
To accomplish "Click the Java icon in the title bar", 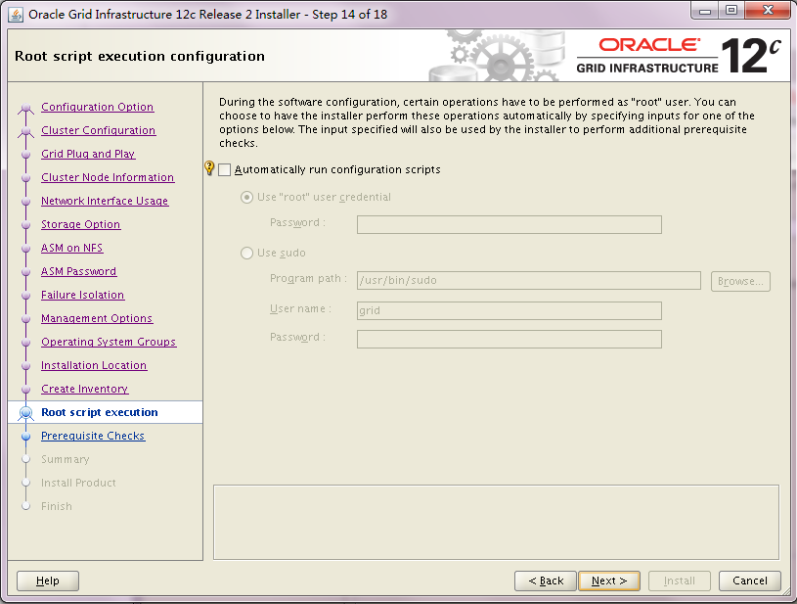I will click(x=16, y=14).
